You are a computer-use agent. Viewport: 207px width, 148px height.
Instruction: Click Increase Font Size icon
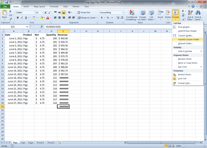click(x=45, y=13)
